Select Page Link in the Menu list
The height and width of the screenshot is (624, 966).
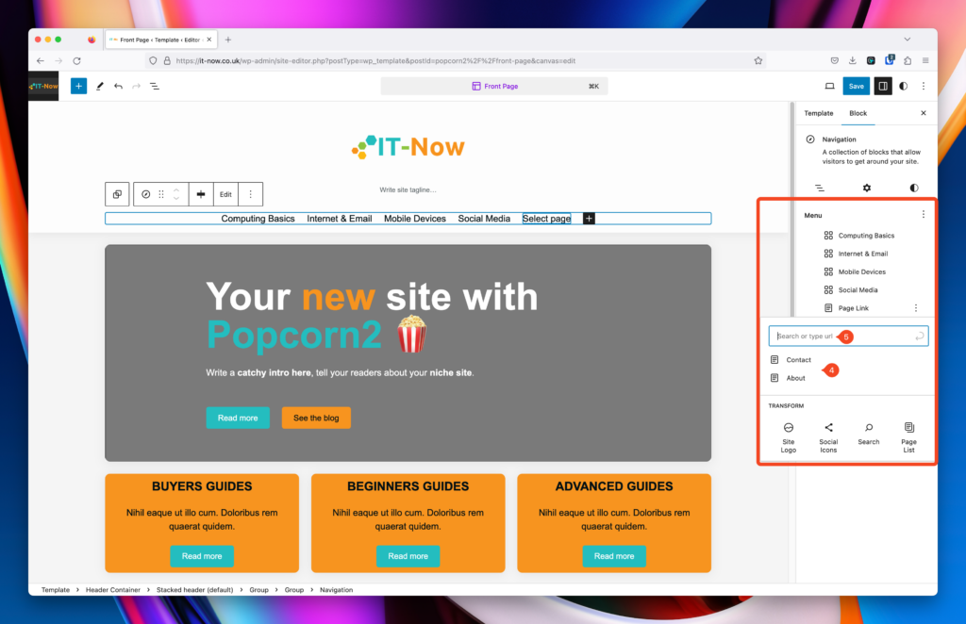click(853, 308)
